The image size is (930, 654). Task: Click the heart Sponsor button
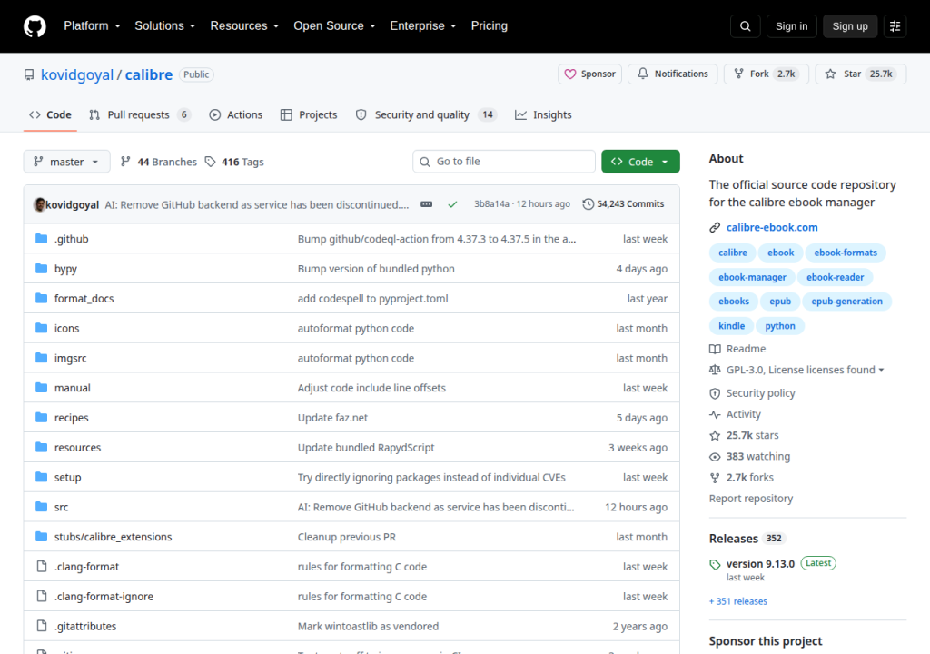pos(589,74)
